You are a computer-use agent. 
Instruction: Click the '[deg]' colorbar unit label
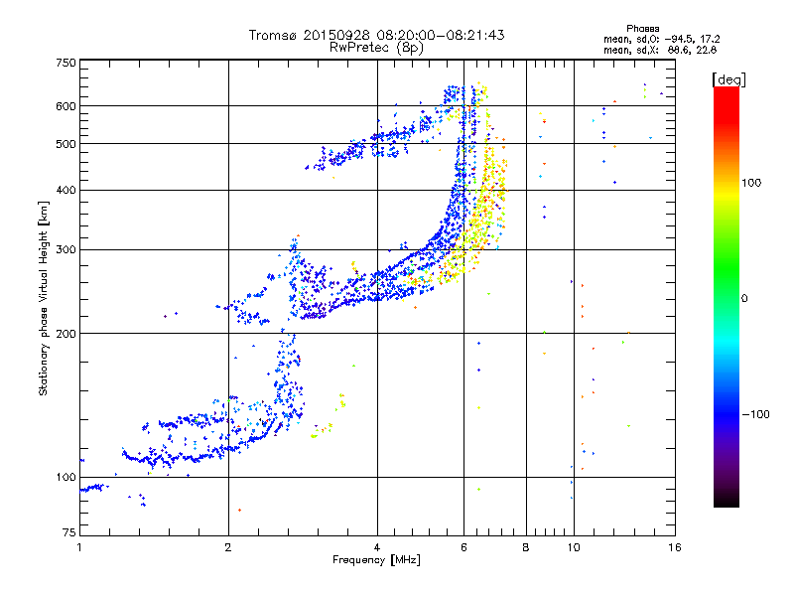[728, 79]
